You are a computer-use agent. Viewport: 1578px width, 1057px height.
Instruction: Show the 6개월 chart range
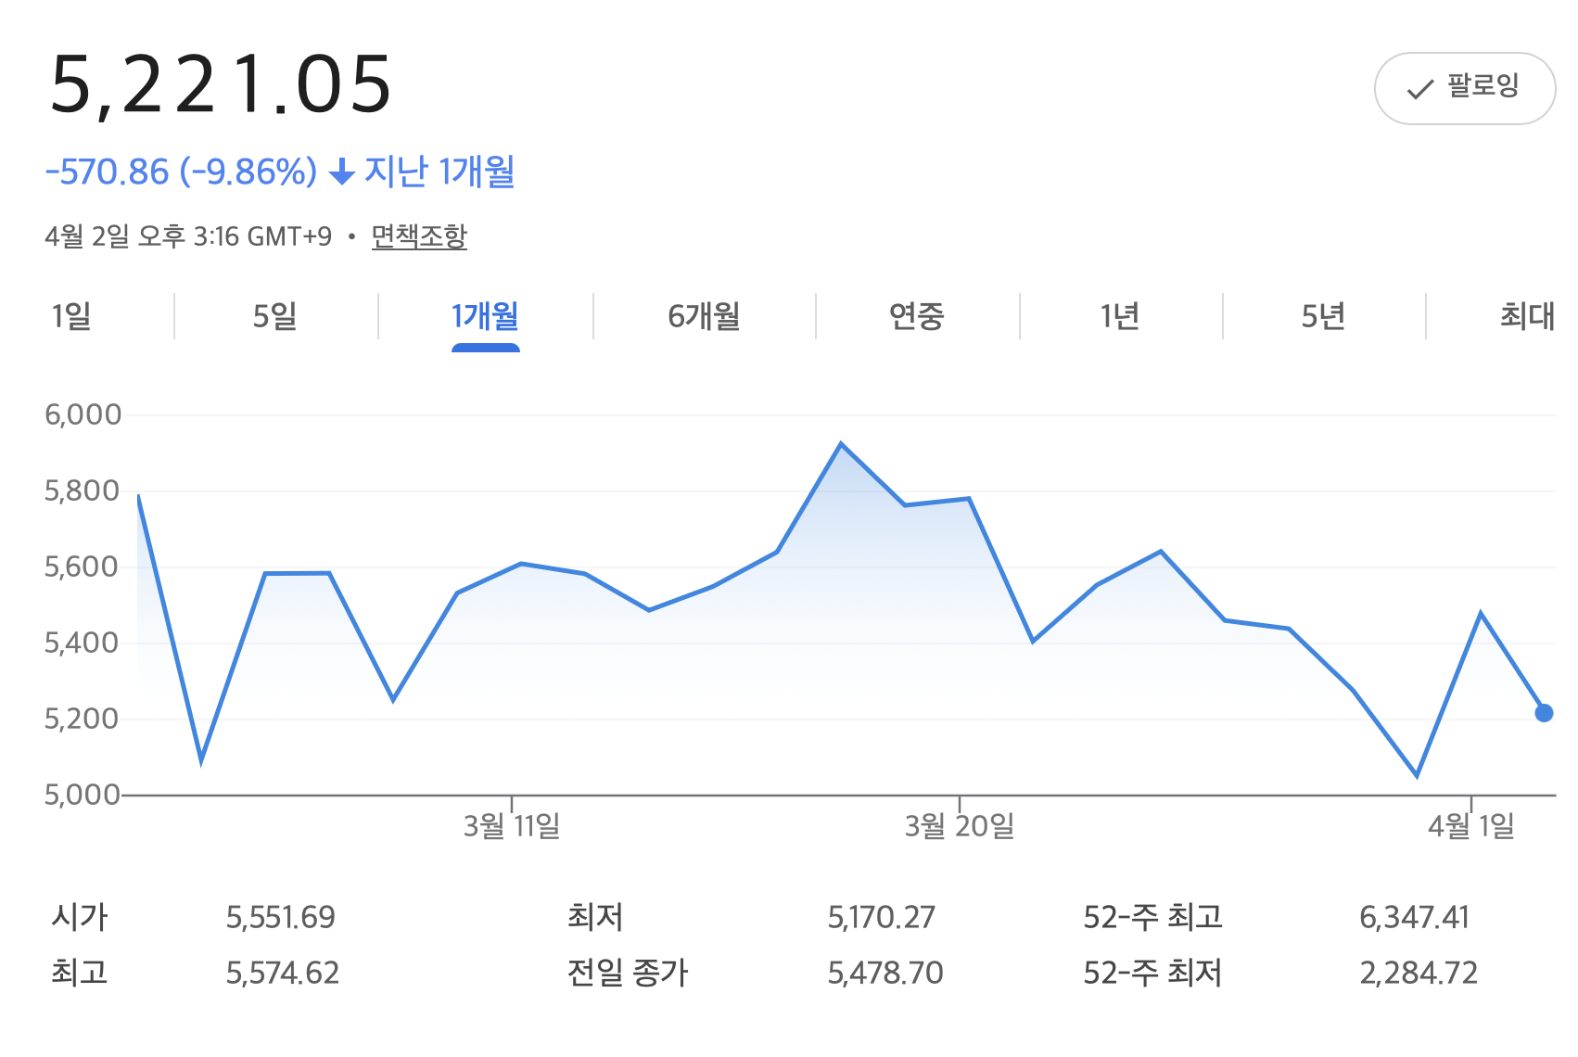pyautogui.click(x=704, y=317)
